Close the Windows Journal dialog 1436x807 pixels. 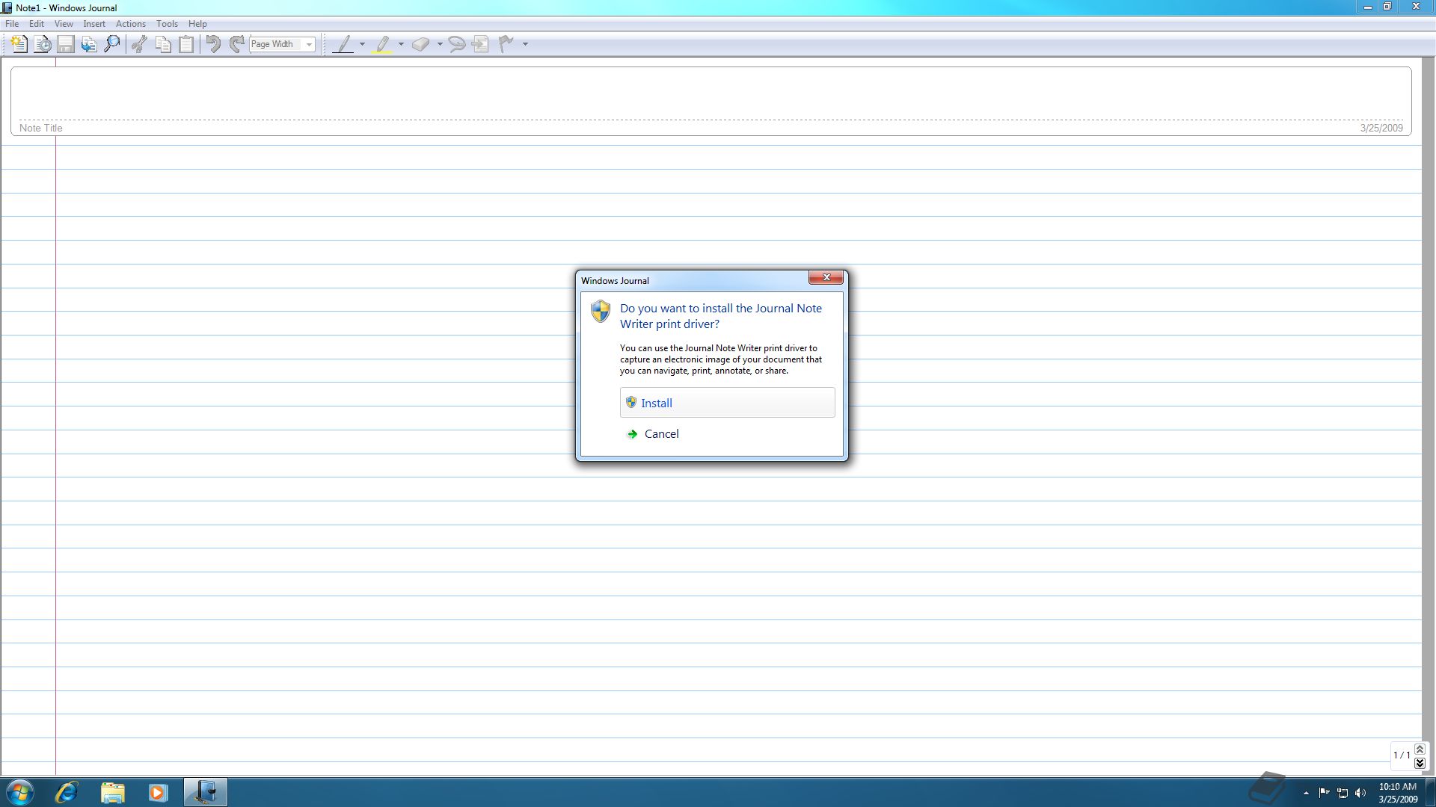[826, 277]
